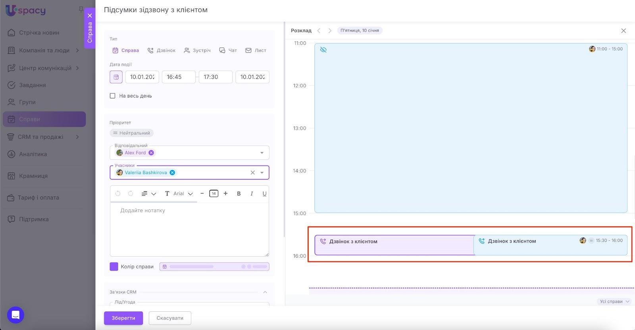Remove Valeriia Bashkirova from participants
This screenshot has height=330, width=635.
[172, 173]
